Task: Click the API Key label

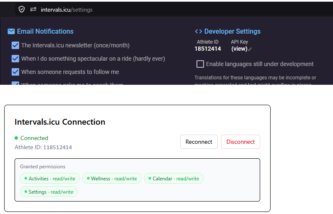Action: tap(239, 42)
